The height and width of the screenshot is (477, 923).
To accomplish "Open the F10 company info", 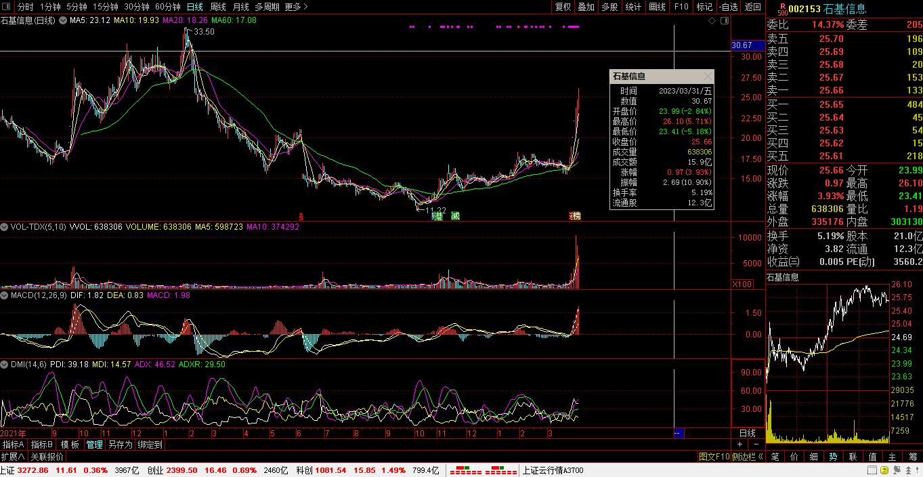I will click(x=681, y=7).
